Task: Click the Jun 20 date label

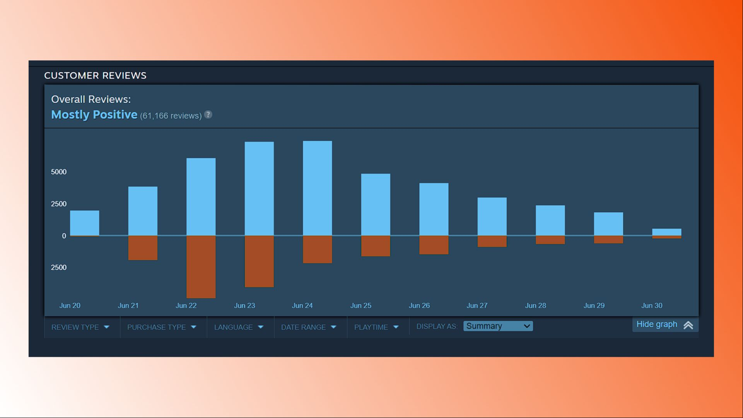Action: click(70, 305)
